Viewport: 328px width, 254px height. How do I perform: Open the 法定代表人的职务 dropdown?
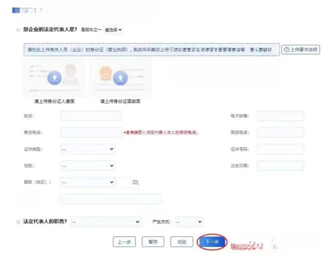(106, 222)
